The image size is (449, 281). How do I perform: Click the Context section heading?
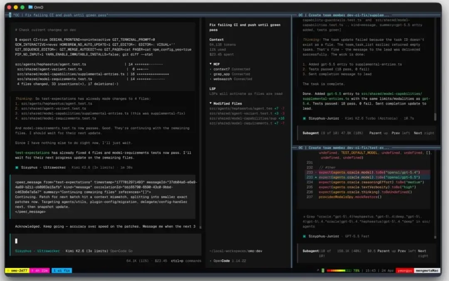point(217,39)
